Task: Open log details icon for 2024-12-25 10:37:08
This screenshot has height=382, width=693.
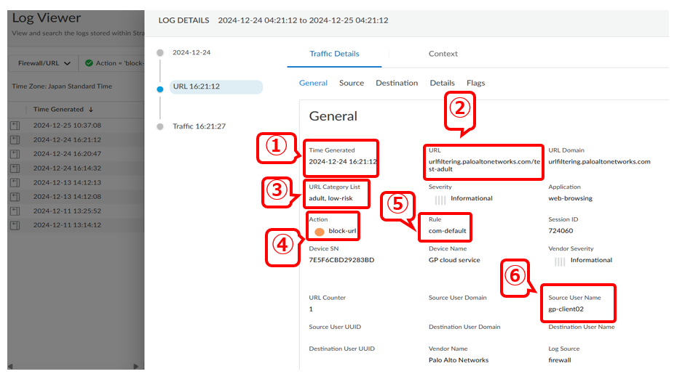Action: (x=15, y=126)
